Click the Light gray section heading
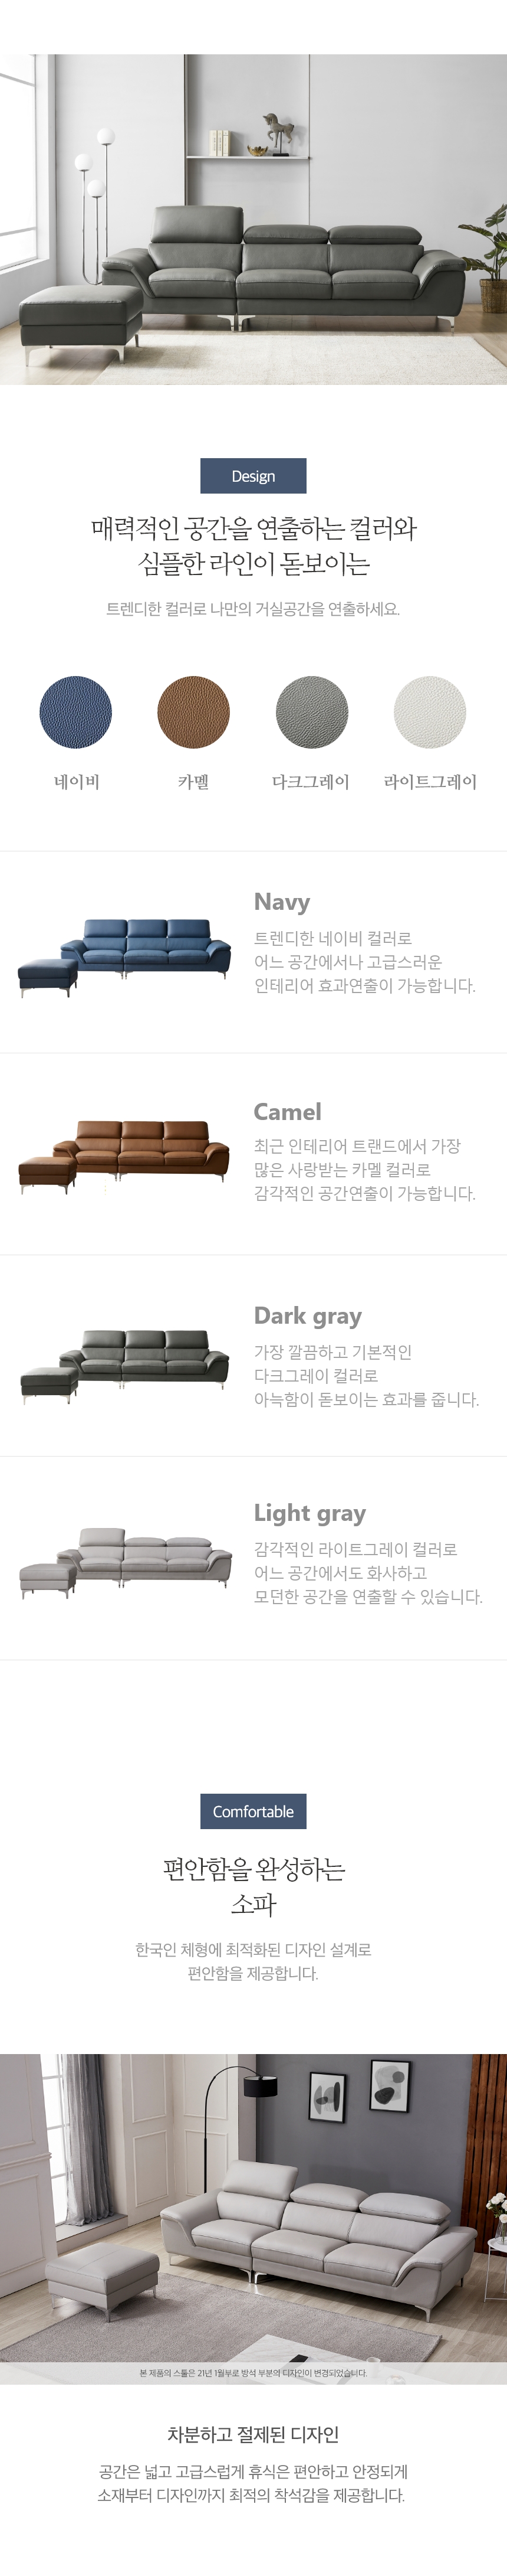The image size is (507, 2576). (310, 1513)
